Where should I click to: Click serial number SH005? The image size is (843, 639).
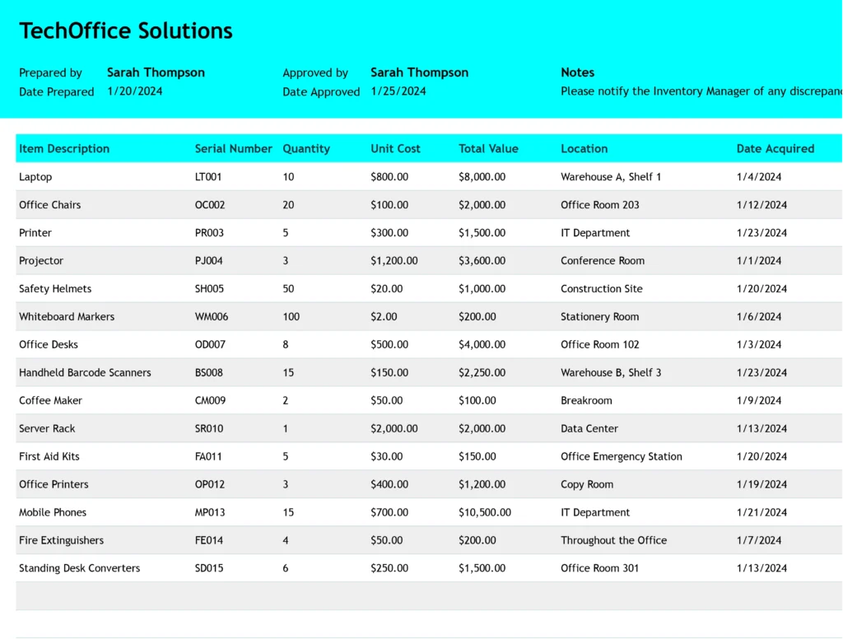coord(209,289)
